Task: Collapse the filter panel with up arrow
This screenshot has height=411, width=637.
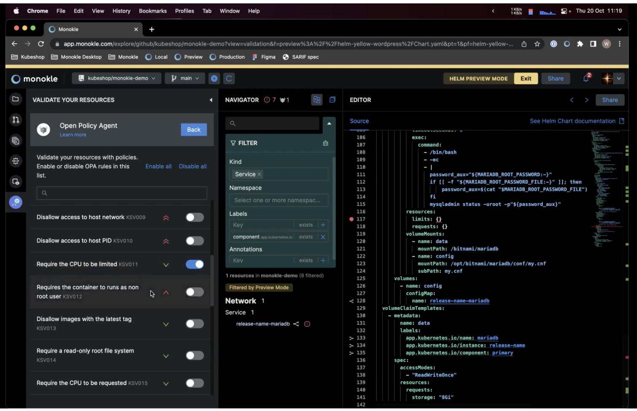Action: (x=329, y=123)
